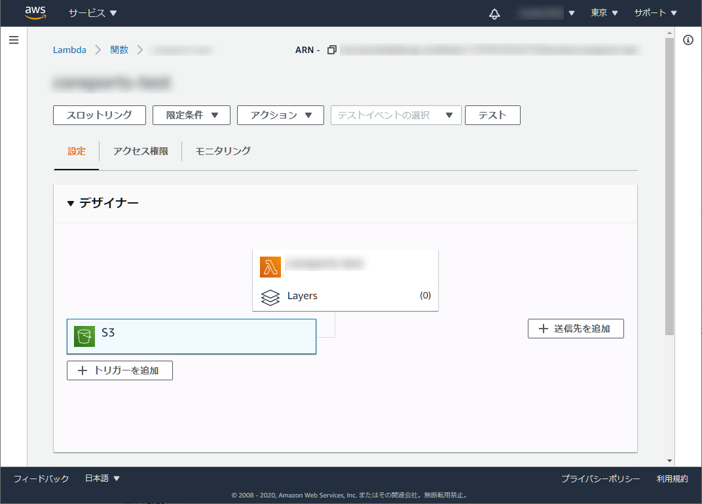702x504 pixels.
Task: Open the サポート dropdown
Action: (656, 13)
